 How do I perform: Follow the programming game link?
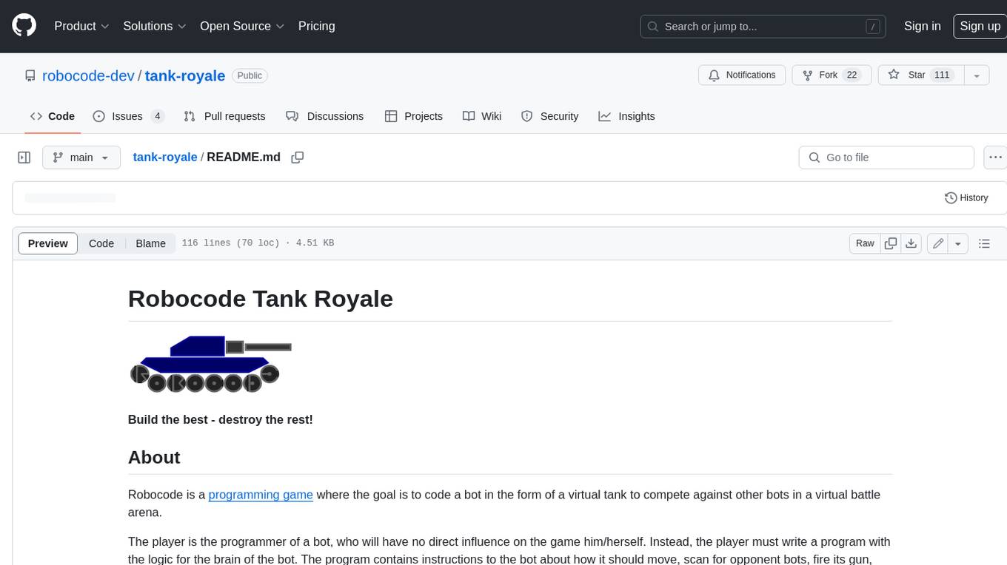coord(261,495)
